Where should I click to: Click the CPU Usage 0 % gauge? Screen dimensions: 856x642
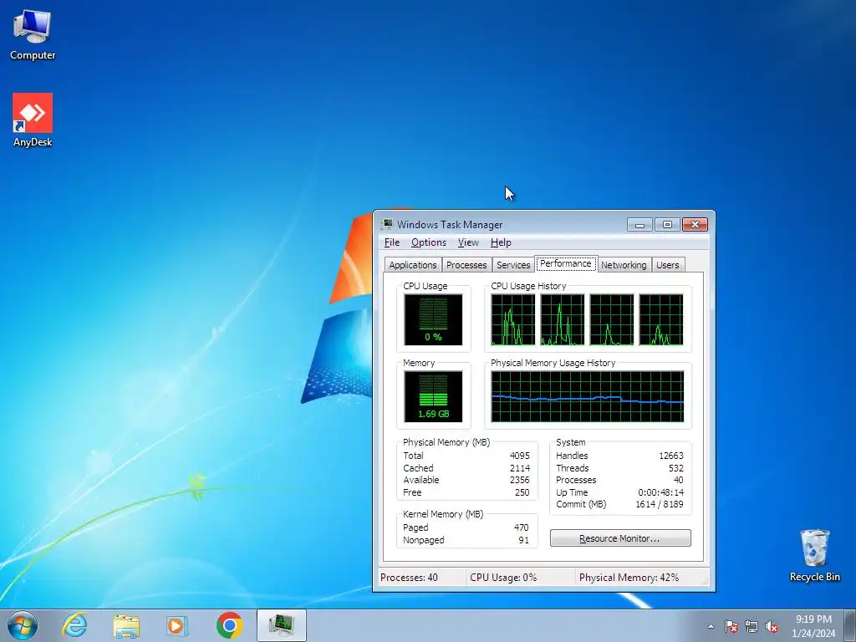[x=433, y=320]
